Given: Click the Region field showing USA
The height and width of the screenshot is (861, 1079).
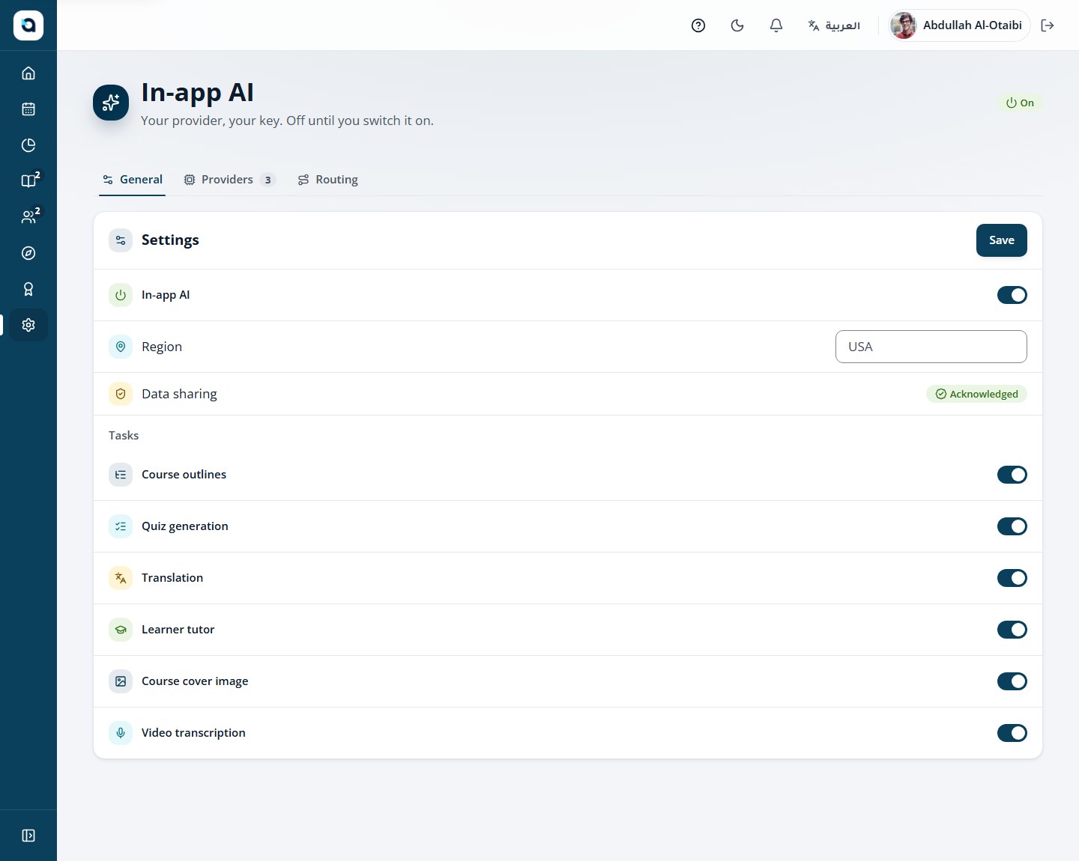Looking at the screenshot, I should coord(931,347).
